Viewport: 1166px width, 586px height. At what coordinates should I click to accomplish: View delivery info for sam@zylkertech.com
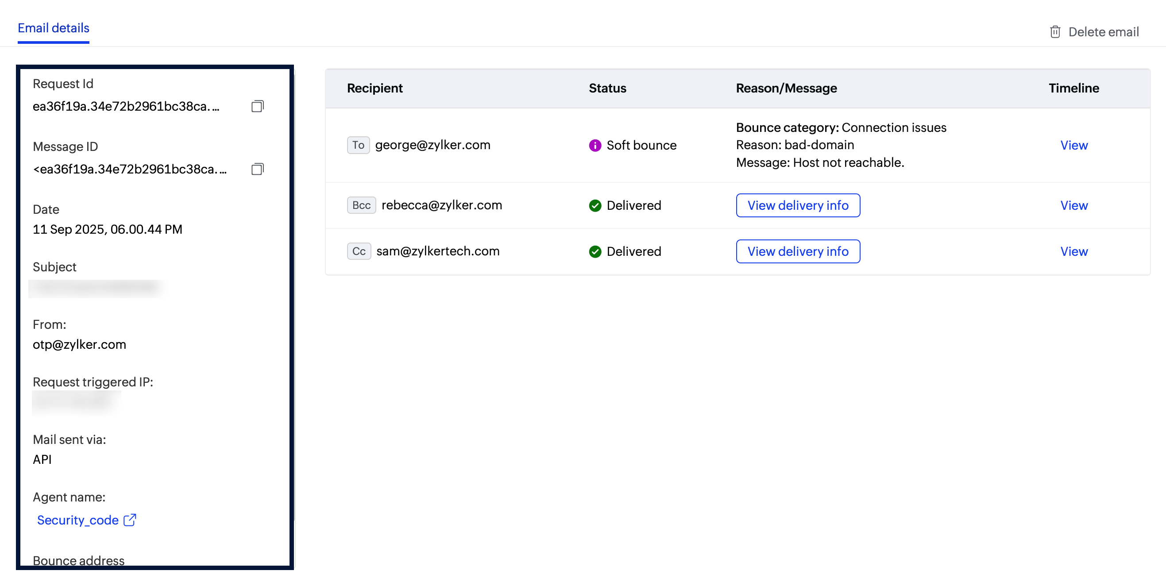point(798,251)
